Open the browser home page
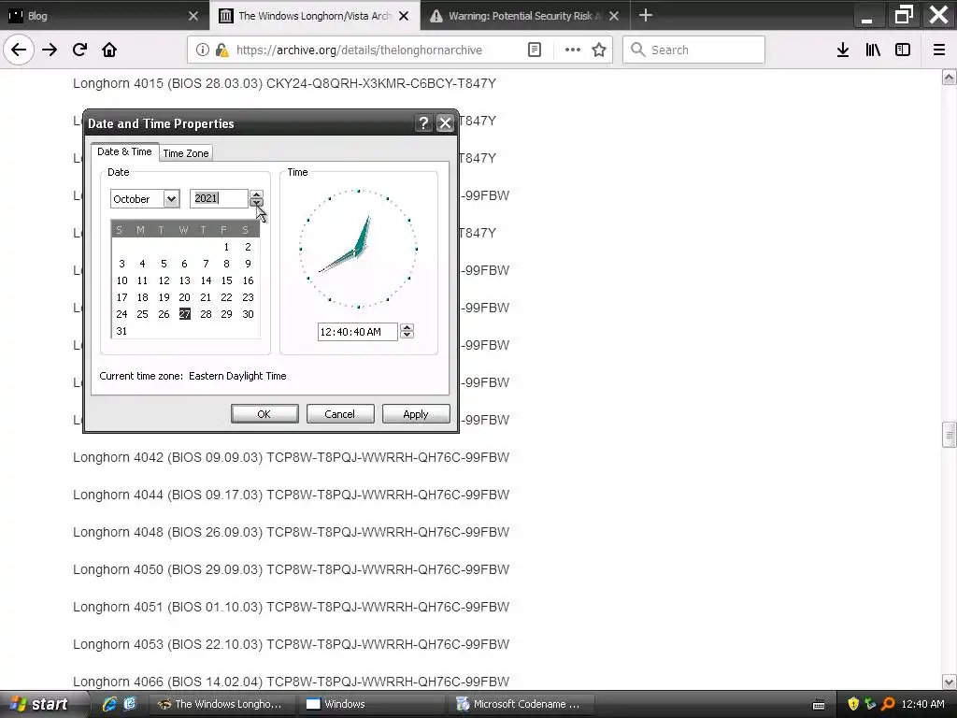This screenshot has height=718, width=957. pyautogui.click(x=109, y=50)
